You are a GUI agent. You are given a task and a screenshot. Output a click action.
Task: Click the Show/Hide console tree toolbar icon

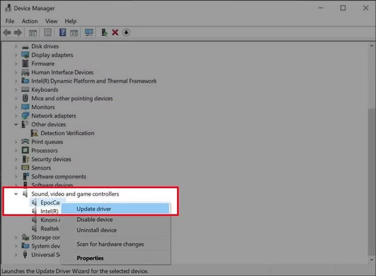(33, 32)
